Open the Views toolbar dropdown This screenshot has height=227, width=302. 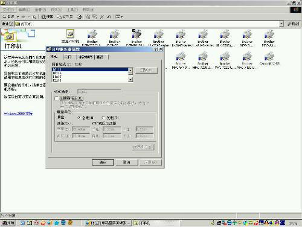tap(119, 17)
